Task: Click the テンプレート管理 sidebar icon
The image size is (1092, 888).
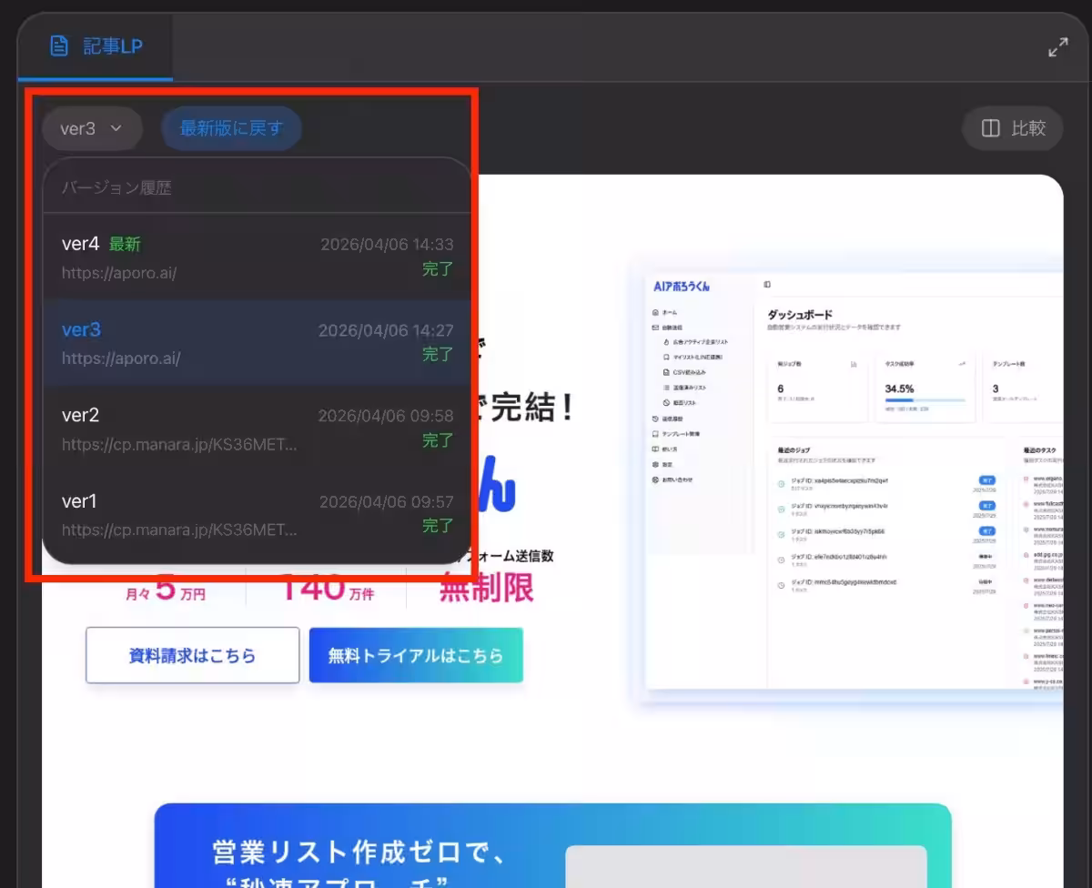Action: 654,434
